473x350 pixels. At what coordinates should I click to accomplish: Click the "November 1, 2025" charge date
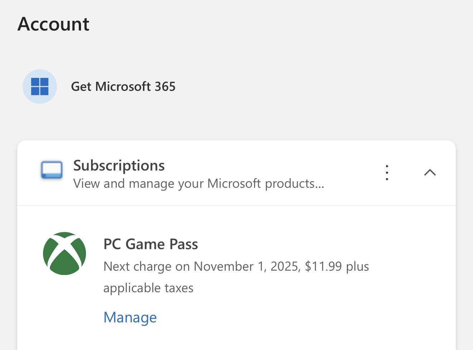point(247,266)
